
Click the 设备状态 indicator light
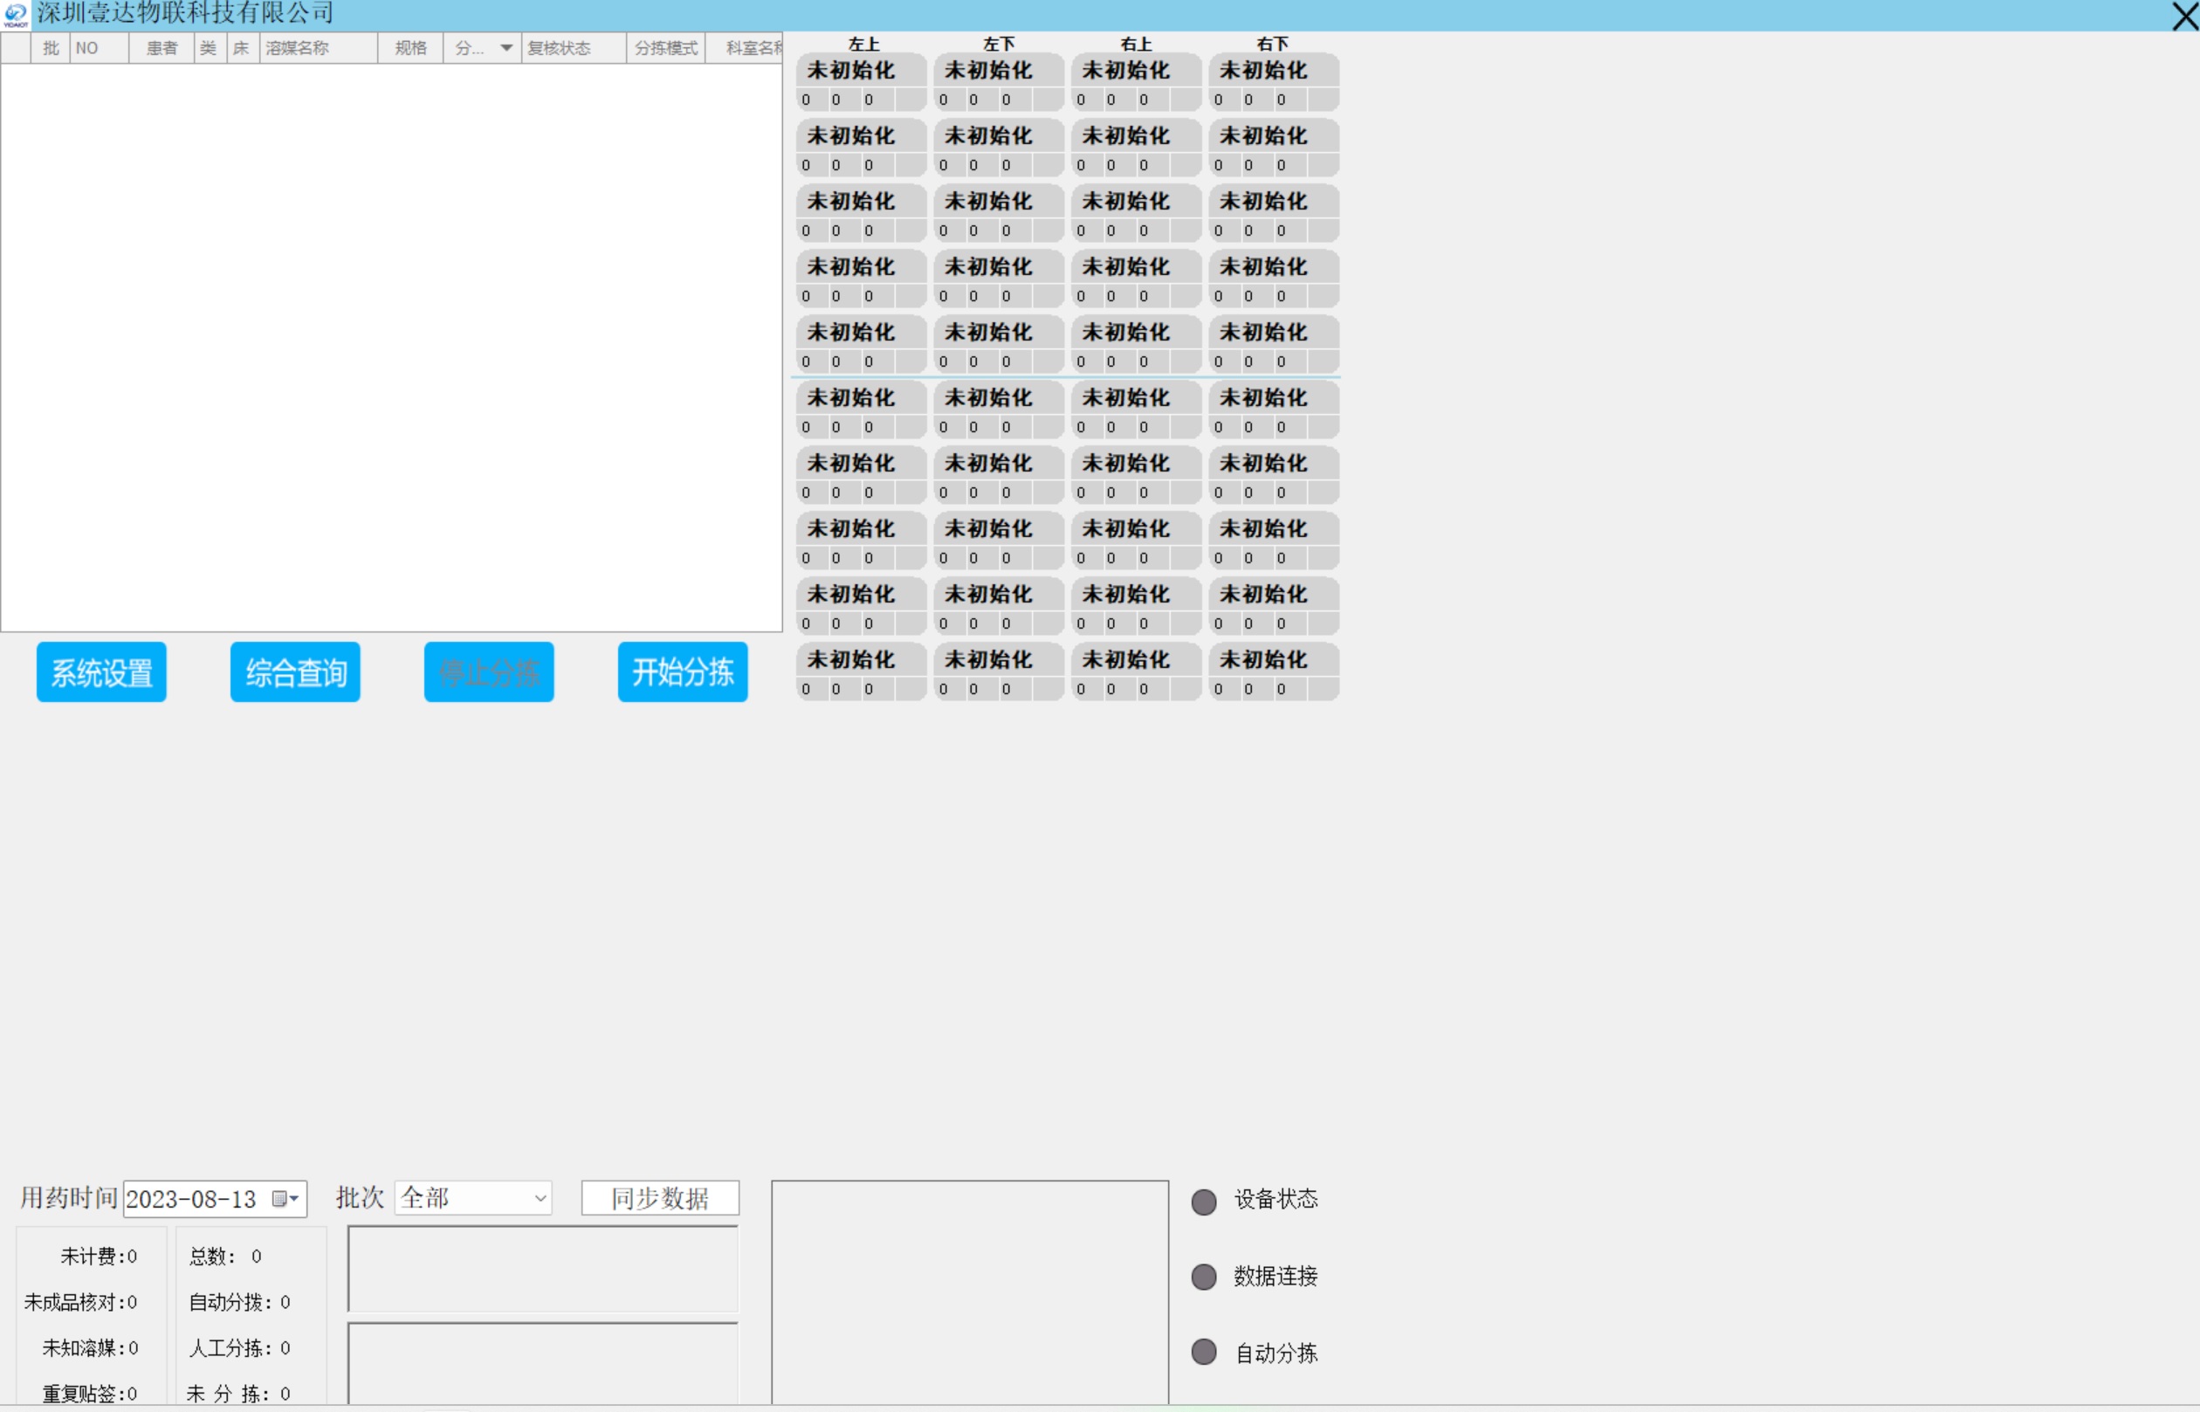[1204, 1202]
